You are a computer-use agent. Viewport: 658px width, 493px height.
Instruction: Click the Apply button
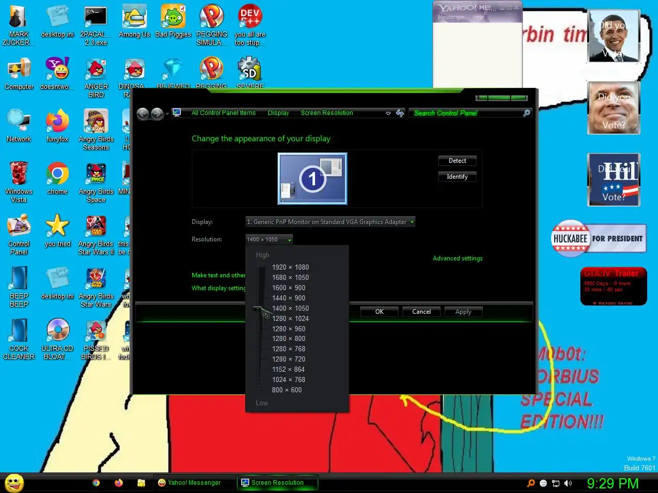pos(463,312)
